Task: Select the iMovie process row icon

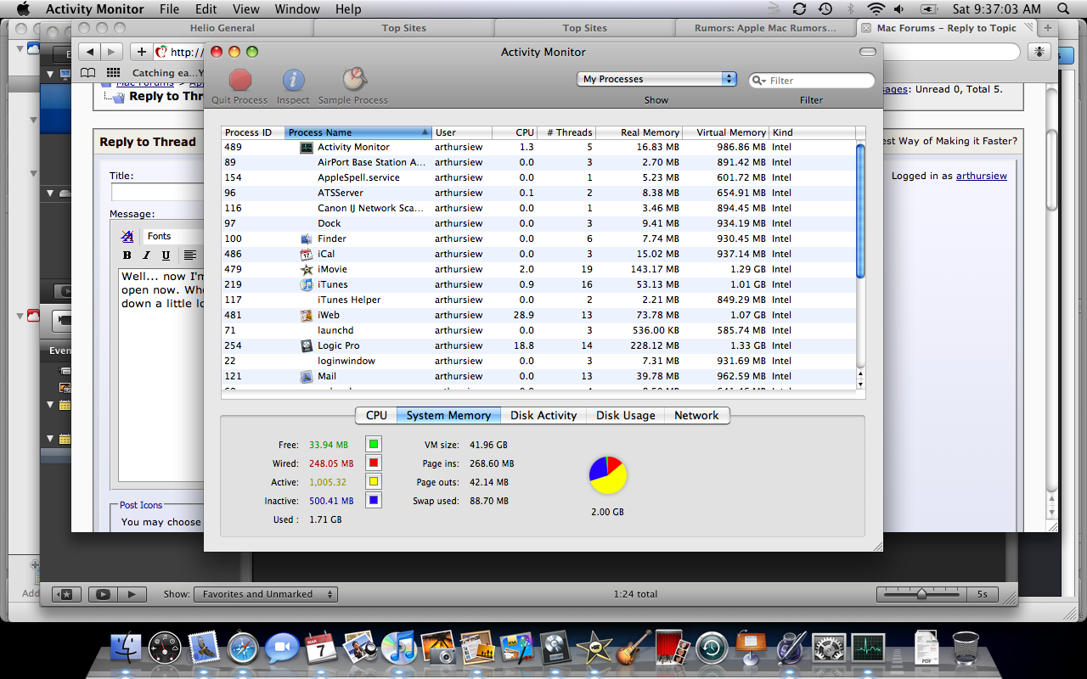Action: click(x=307, y=269)
